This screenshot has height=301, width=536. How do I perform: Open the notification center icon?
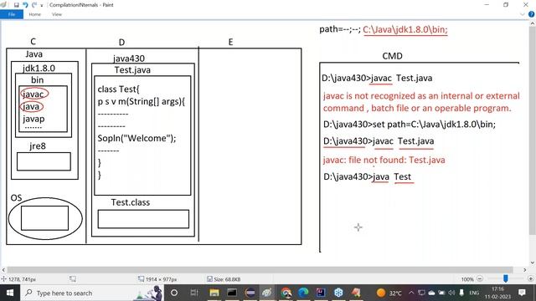(522, 293)
